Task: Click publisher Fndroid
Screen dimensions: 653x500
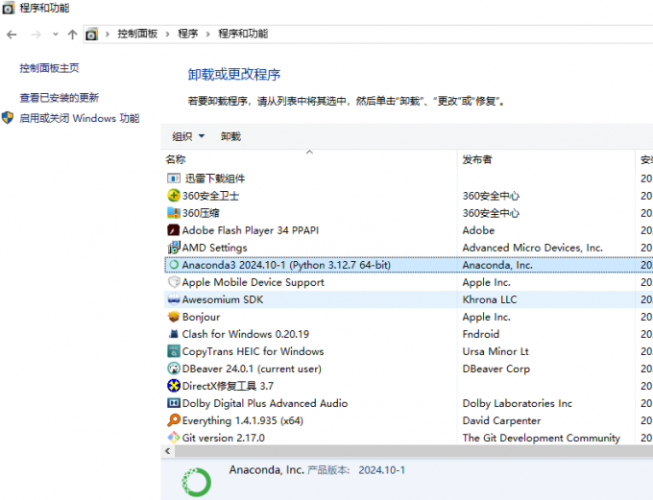Action: click(x=480, y=334)
